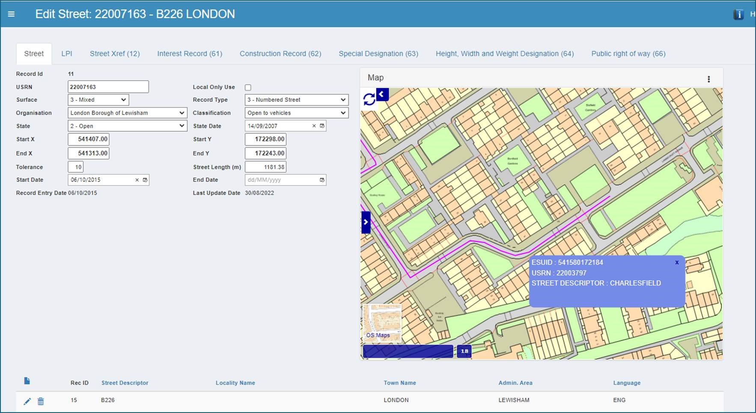Edit the B226 street descriptor row
This screenshot has height=413, width=756.
pos(27,401)
